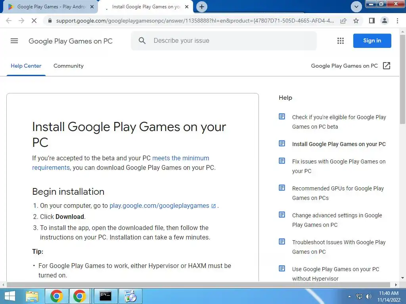Open Chrome's three-dot menu
The width and height of the screenshot is (406, 304).
pyautogui.click(x=397, y=21)
